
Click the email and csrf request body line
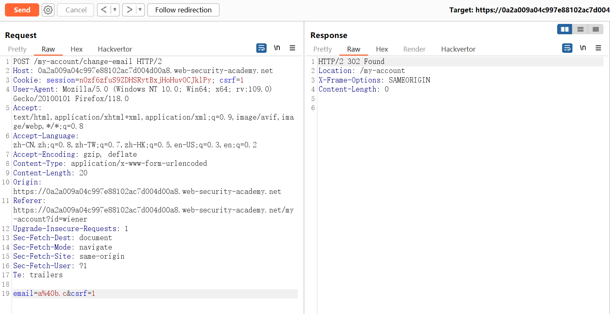[54, 294]
